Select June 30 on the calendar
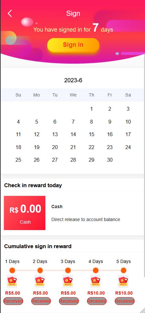The width and height of the screenshot is (145, 313). pos(110,160)
